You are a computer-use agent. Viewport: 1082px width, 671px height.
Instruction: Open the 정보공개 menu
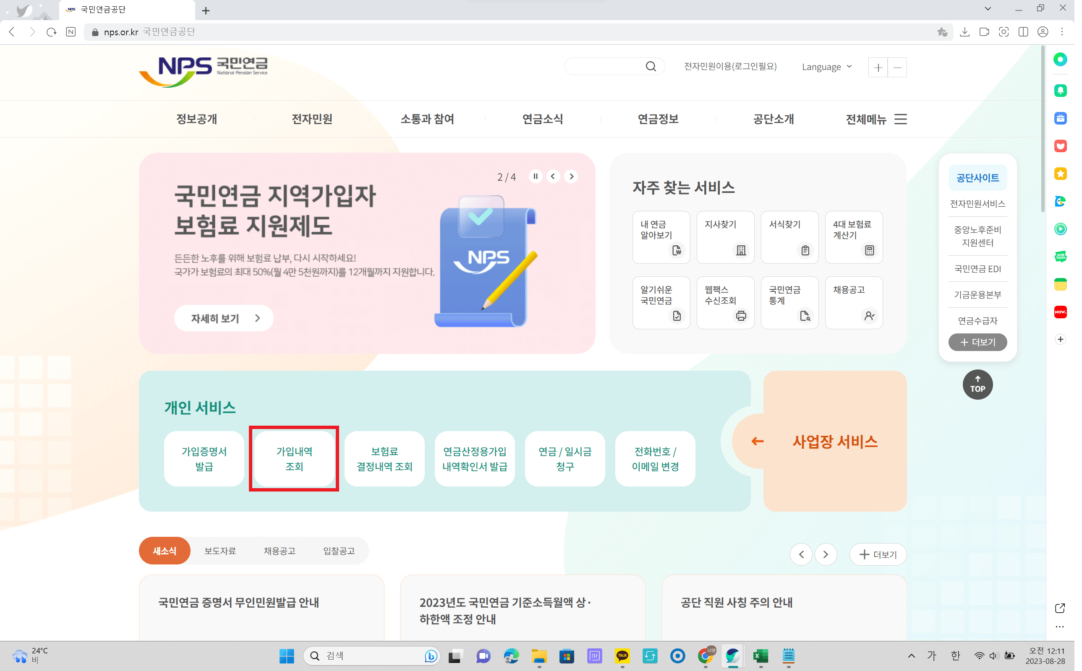point(196,119)
